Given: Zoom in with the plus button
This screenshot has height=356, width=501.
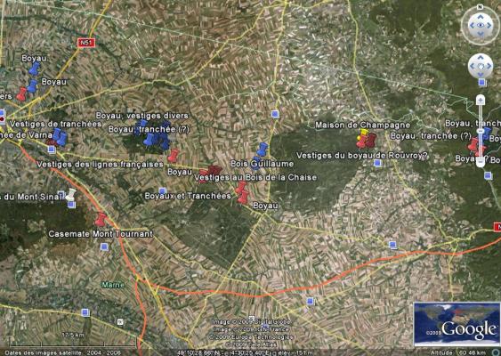Looking at the screenshot, I should click(x=481, y=100).
